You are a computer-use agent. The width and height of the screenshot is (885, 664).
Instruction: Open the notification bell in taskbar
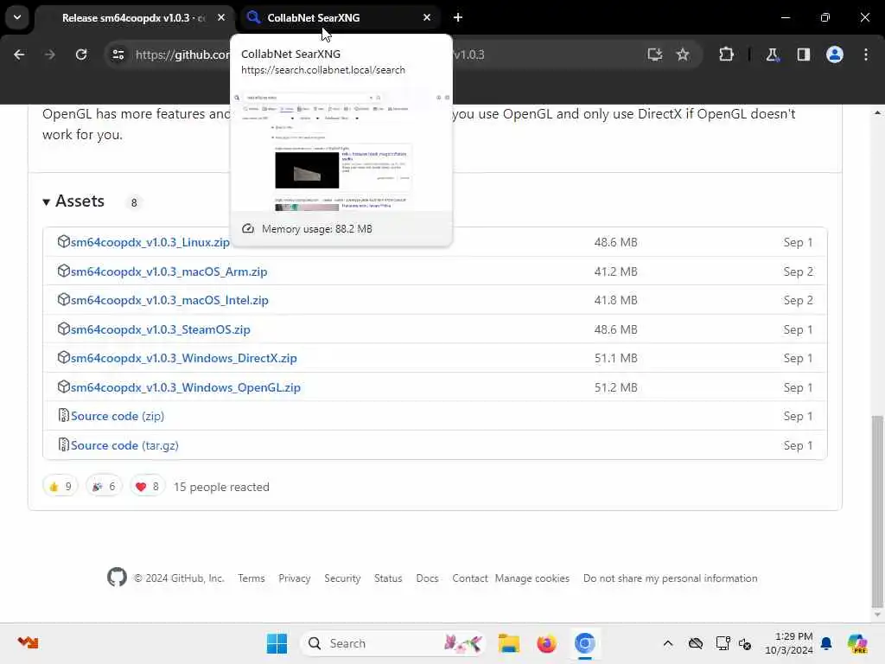[826, 643]
